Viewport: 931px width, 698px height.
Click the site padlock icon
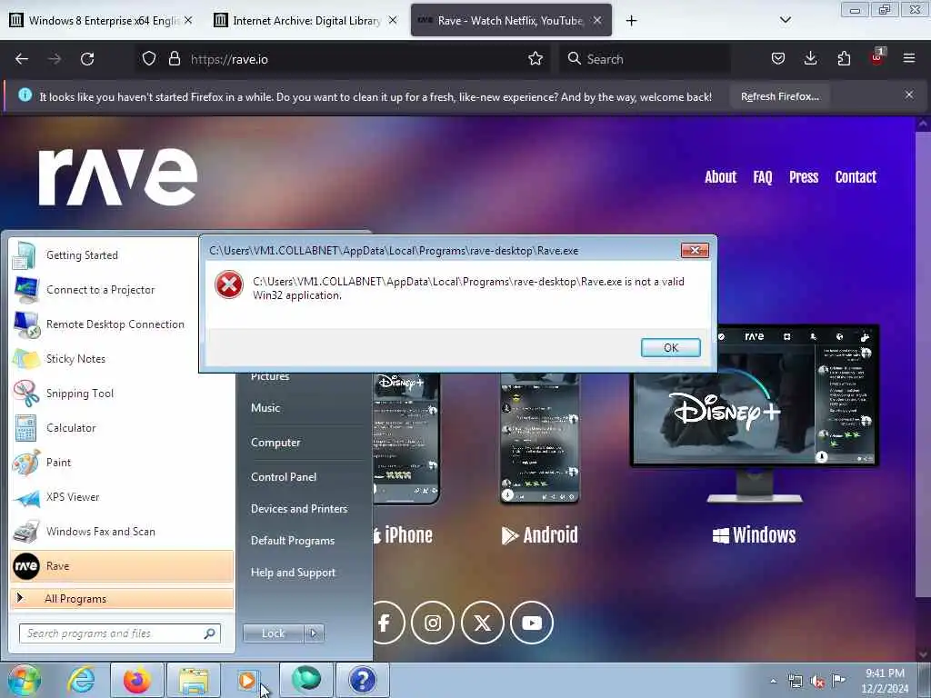click(x=174, y=59)
